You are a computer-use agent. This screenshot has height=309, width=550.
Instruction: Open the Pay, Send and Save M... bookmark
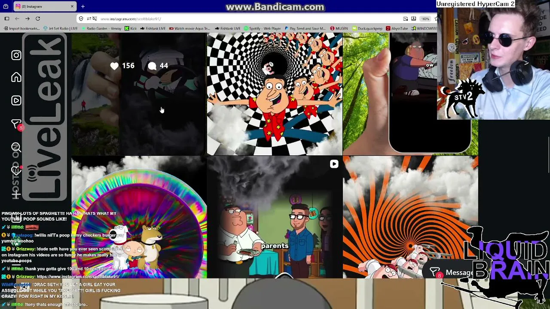pos(305,28)
